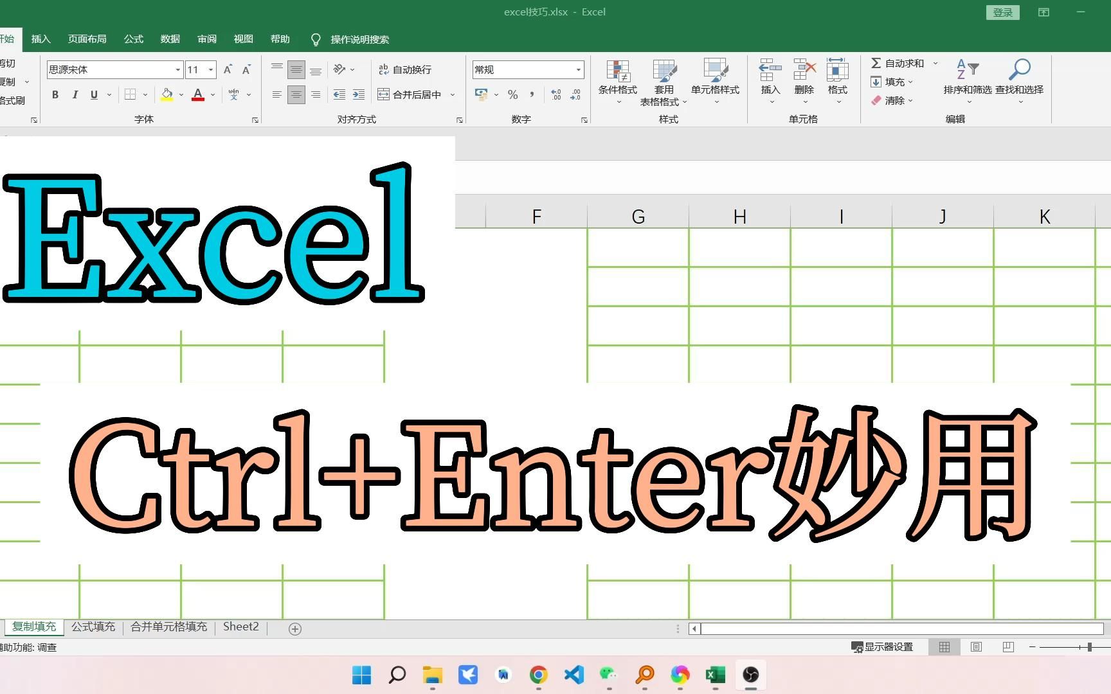Open the 插入 ribbon tab
This screenshot has width=1111, height=694.
(x=41, y=39)
